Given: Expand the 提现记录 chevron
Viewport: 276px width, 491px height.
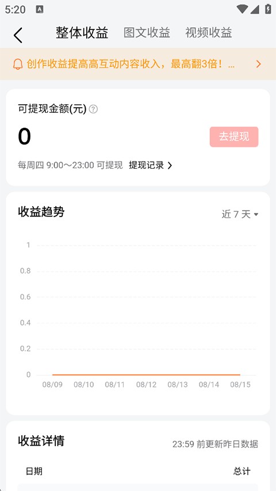Looking at the screenshot, I should [170, 165].
